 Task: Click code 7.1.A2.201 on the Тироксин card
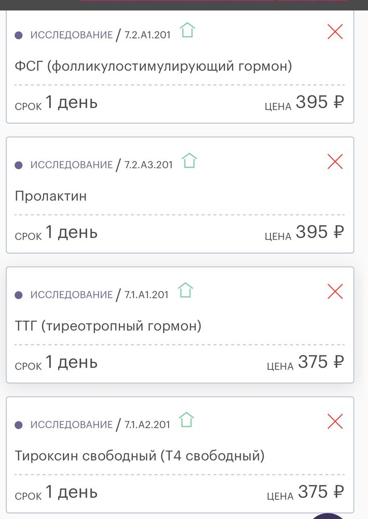tap(147, 424)
